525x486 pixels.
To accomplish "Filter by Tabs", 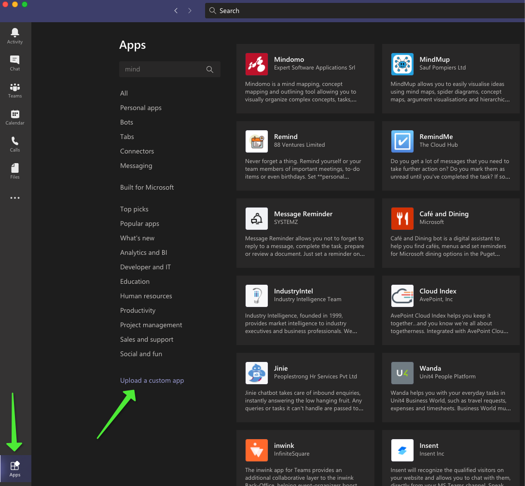I will [127, 137].
